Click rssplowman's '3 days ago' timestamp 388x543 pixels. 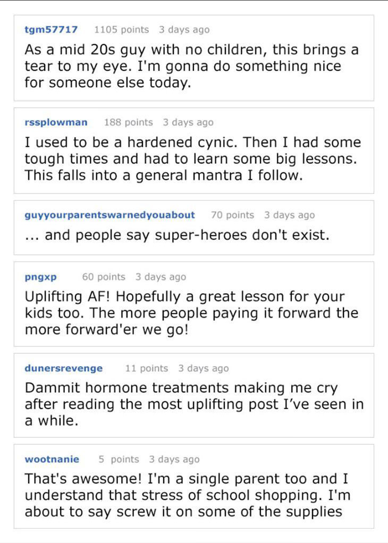coord(188,123)
